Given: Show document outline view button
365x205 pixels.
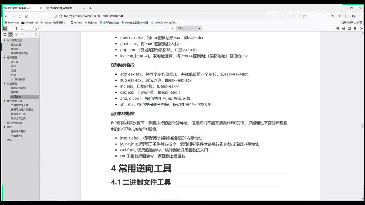Looking at the screenshot, I should click(x=11, y=34).
